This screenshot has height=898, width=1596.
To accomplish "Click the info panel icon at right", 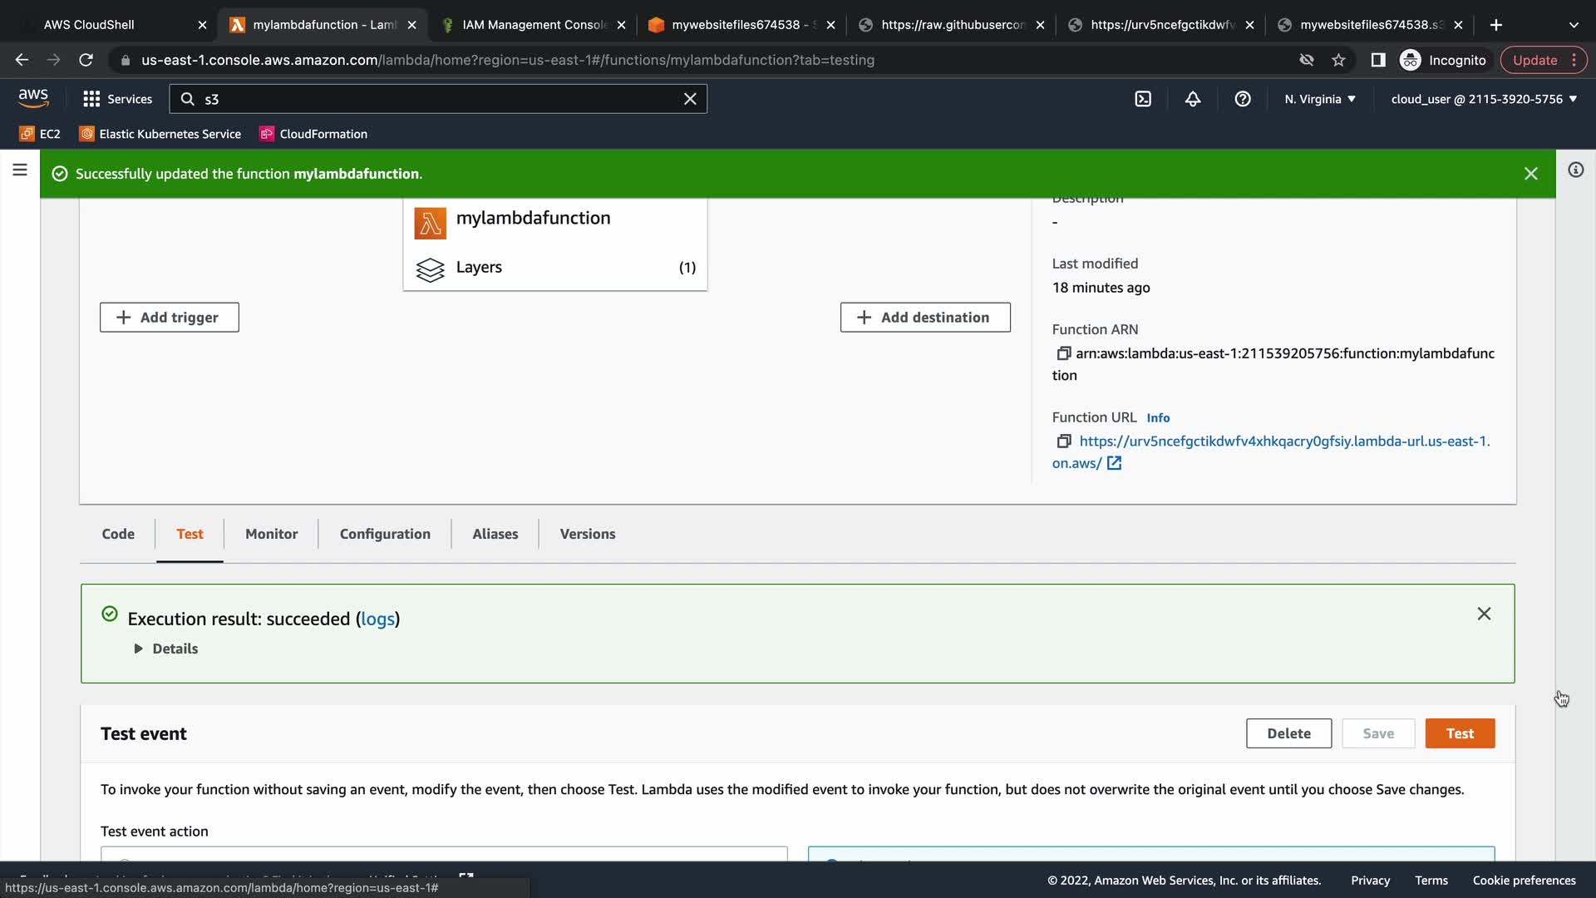I will pyautogui.click(x=1575, y=170).
